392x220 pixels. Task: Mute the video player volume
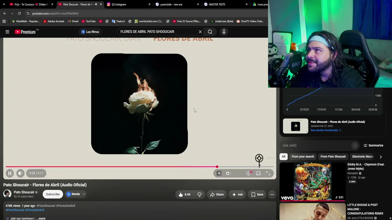tap(20, 173)
